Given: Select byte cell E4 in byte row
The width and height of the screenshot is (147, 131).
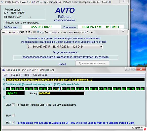Looking at the screenshot, I should (77, 89).
